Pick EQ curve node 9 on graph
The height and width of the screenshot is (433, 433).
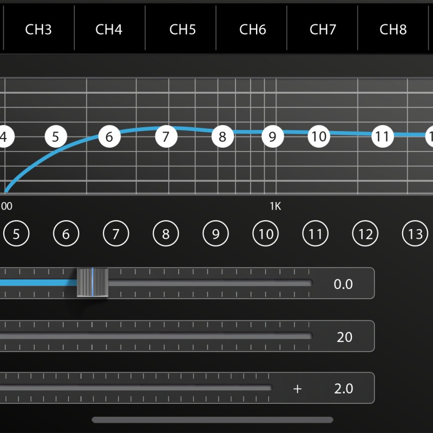click(x=272, y=137)
